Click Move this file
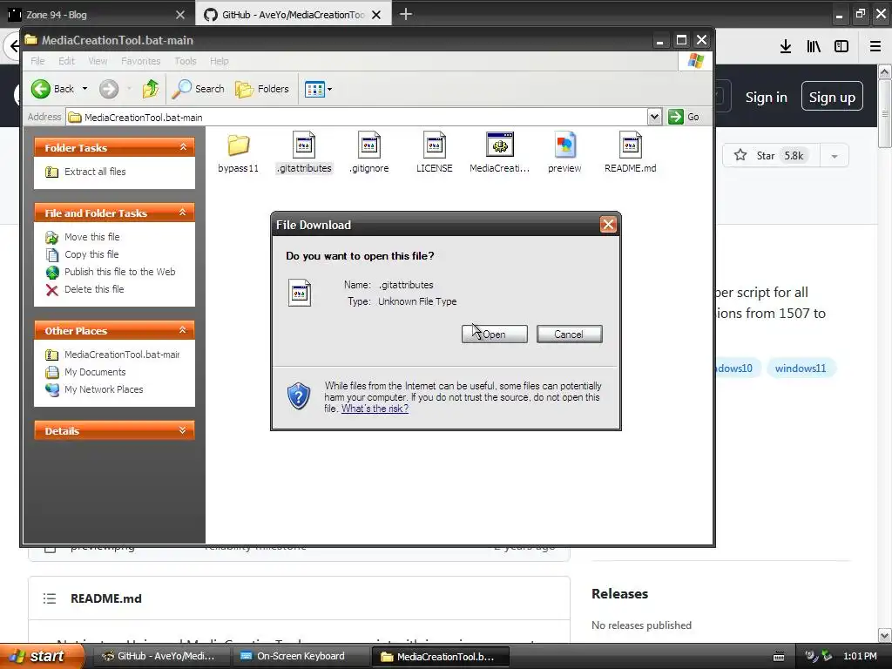The width and height of the screenshot is (892, 669). pos(91,237)
